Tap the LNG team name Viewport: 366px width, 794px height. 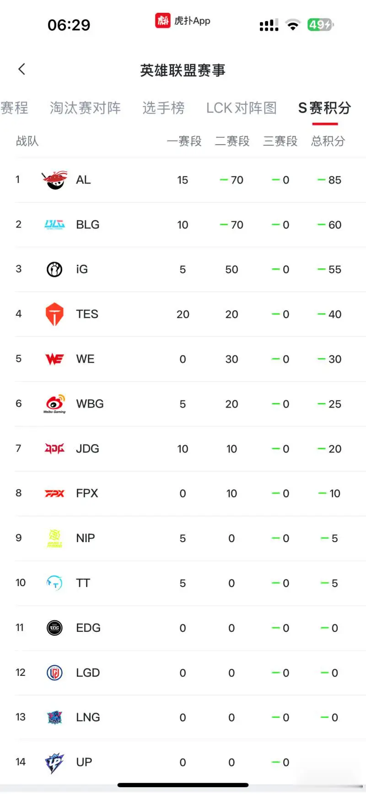[x=88, y=718]
